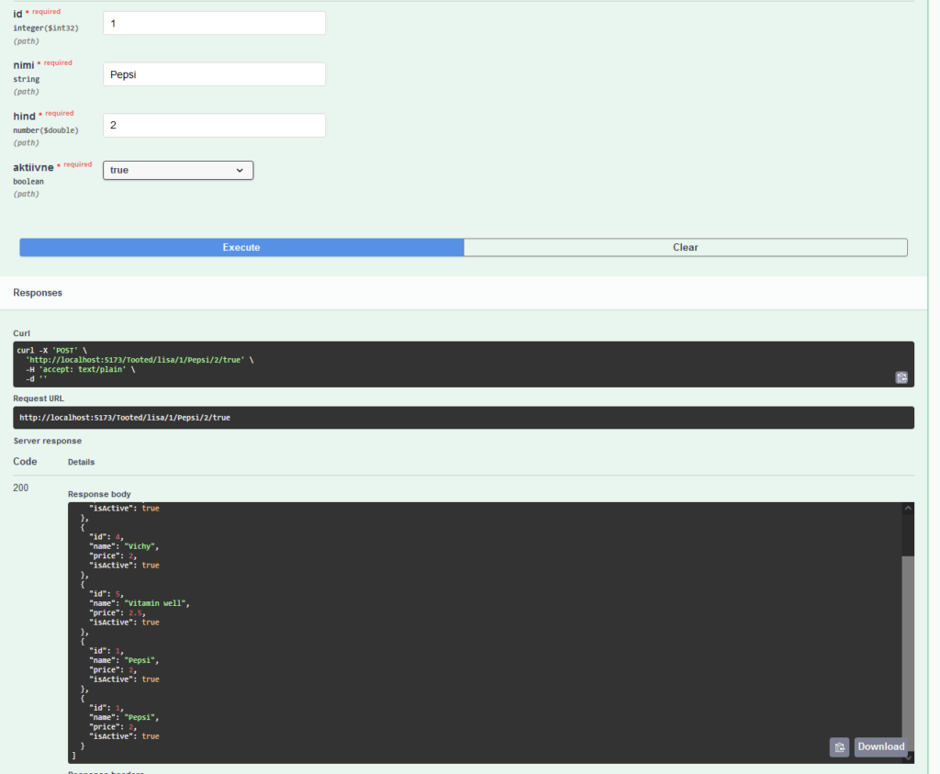Click the Execute button
Viewport: 940px width, 774px height.
point(241,247)
